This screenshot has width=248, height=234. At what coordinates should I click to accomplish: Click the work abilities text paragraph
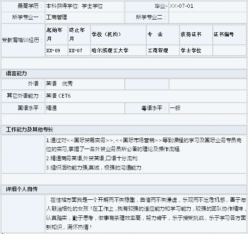click(x=146, y=154)
